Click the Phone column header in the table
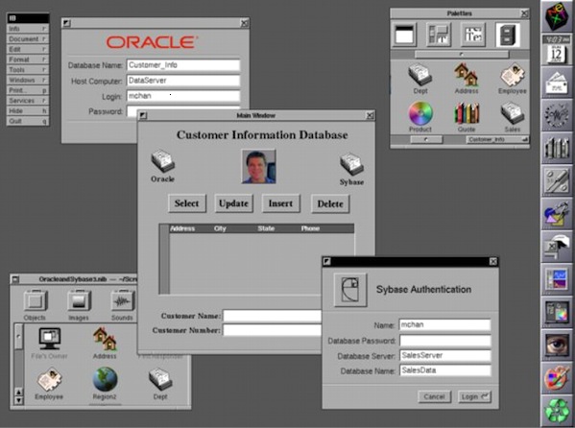The height and width of the screenshot is (428, 575). tap(310, 228)
